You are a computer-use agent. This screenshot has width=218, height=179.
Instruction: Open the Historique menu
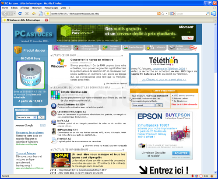[37, 8]
